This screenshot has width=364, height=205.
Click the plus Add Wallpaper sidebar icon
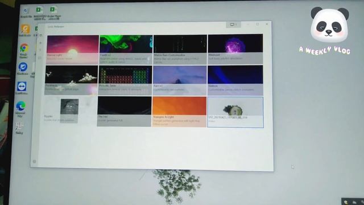40,43
